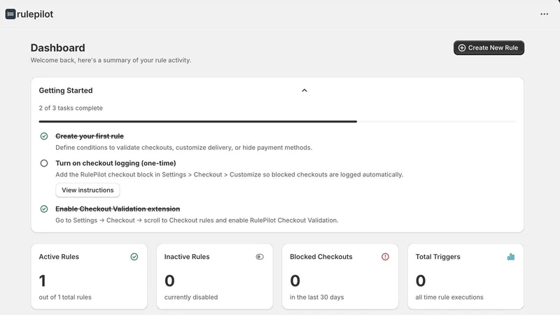Viewport: 560px width, 315px height.
Task: Click the rulepilot brand name text
Action: click(x=35, y=14)
